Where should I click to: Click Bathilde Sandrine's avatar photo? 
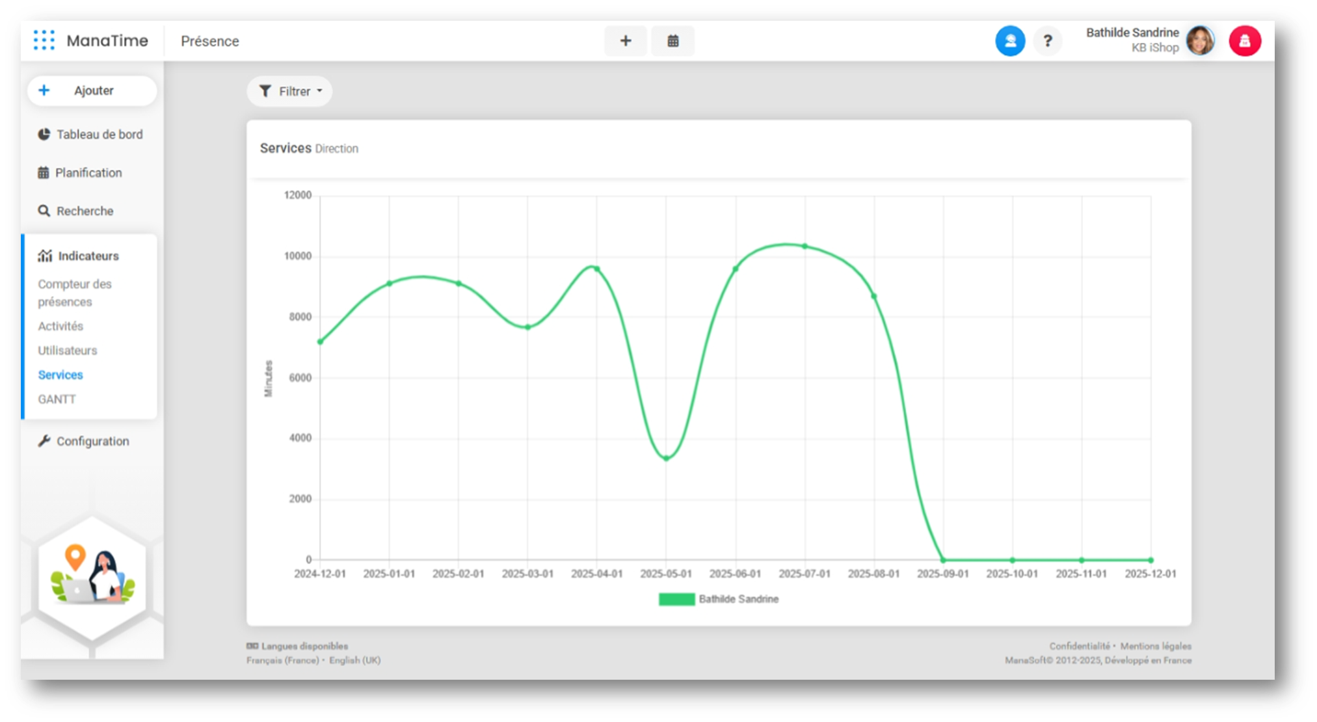(1200, 41)
